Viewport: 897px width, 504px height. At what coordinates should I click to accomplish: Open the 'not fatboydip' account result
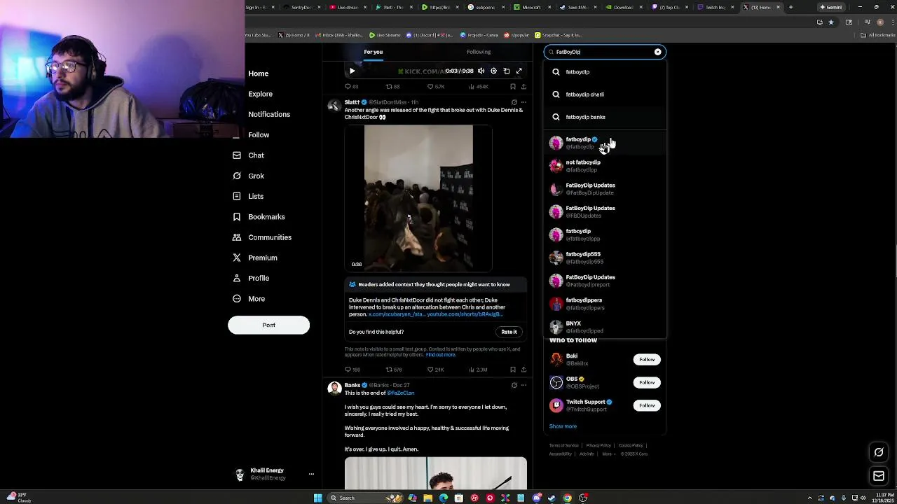(605, 166)
